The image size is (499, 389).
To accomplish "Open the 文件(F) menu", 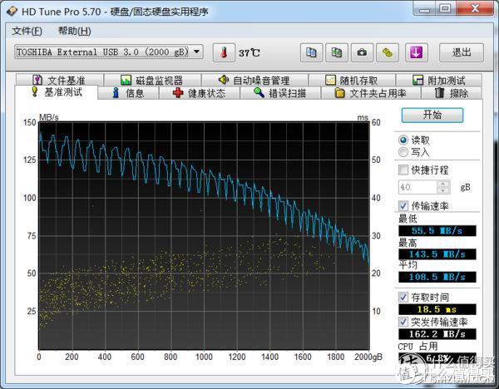I will 27,32.
